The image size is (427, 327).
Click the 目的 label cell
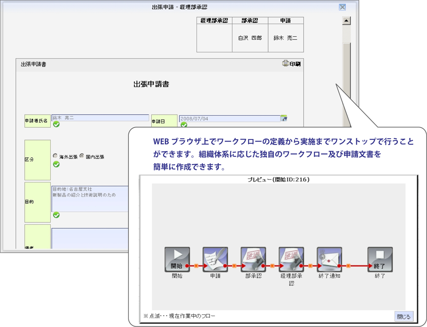[38, 202]
